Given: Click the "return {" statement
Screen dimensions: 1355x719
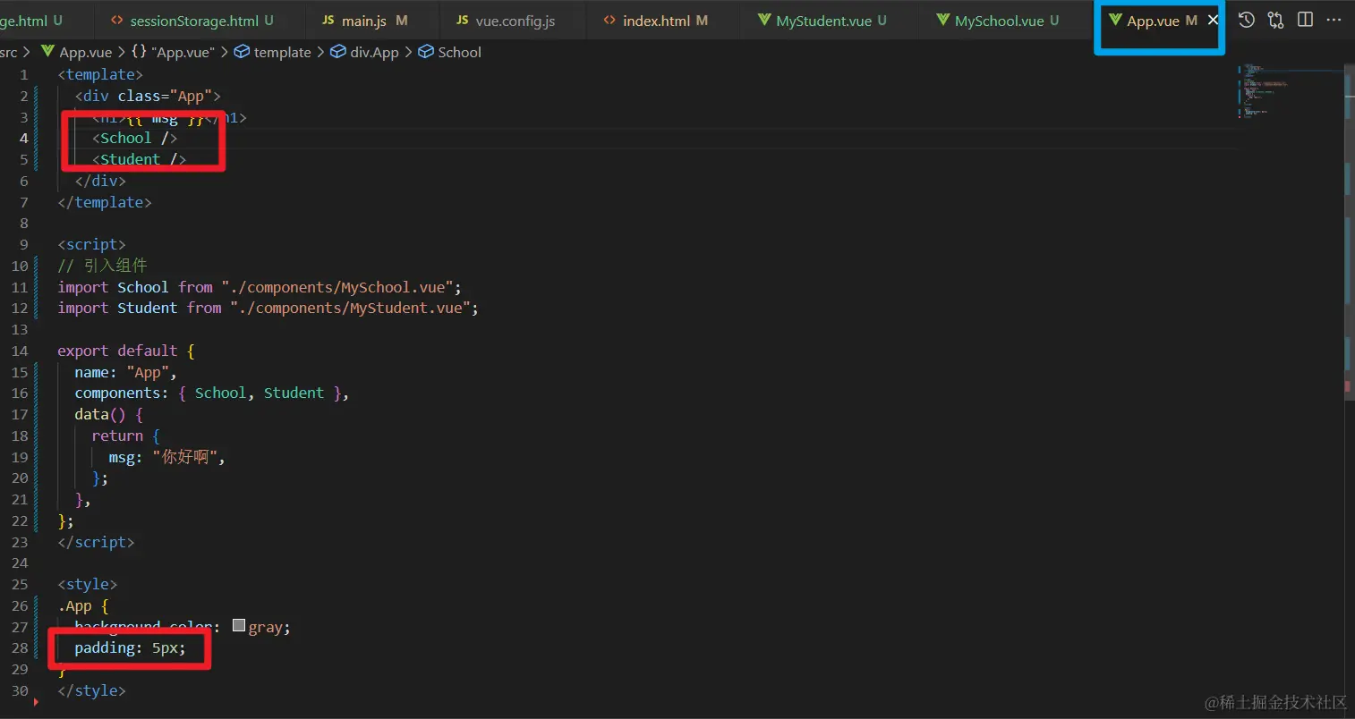Looking at the screenshot, I should pos(126,436).
